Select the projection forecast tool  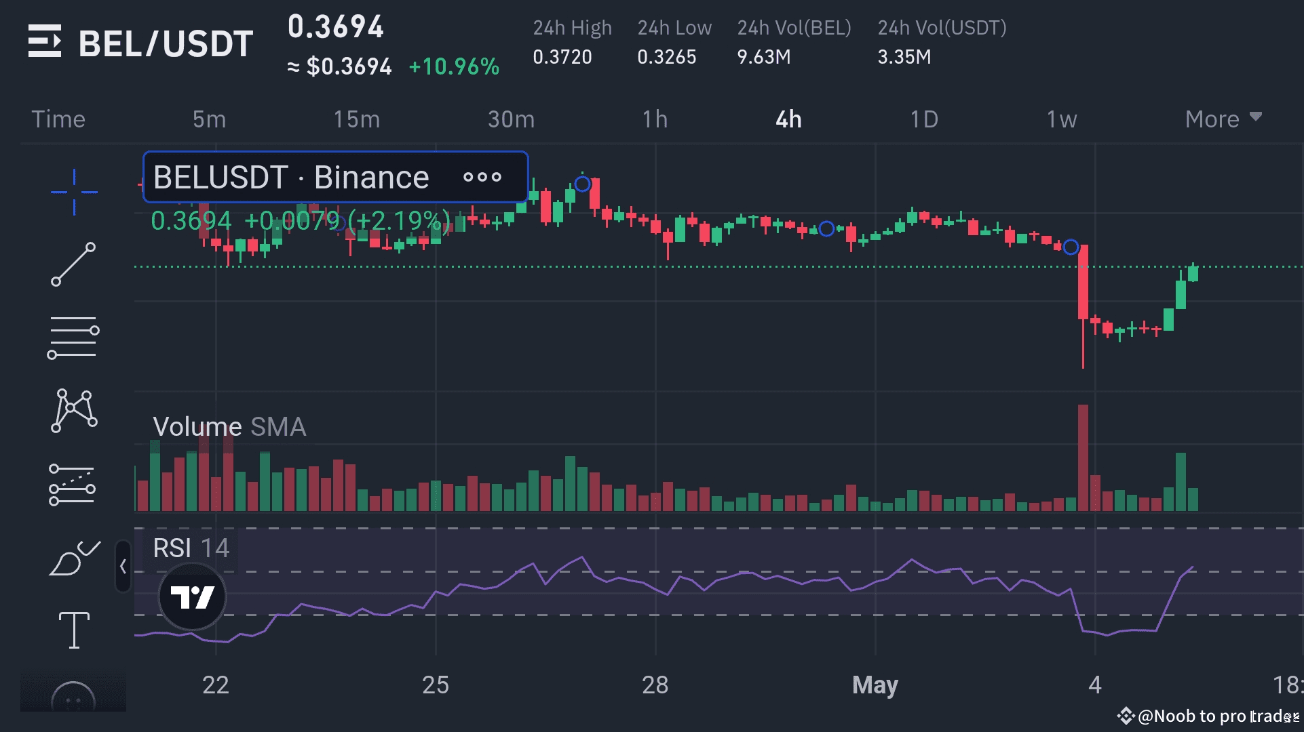click(x=72, y=485)
